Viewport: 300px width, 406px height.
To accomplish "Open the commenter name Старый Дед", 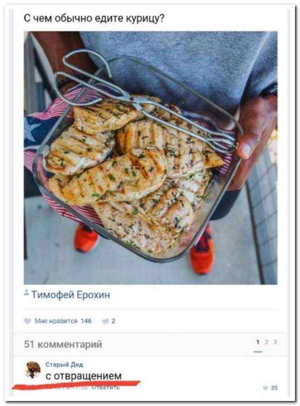I will pos(64,364).
